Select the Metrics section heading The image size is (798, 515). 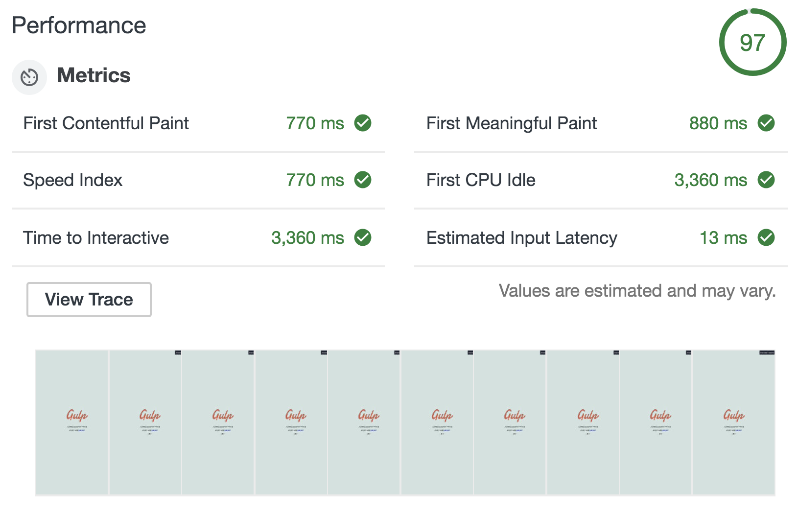94,75
